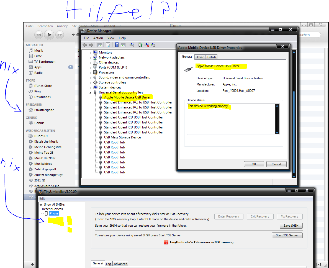Screen dimensions: 329x268
Task: Click OK in driver properties dialog
Action: click(x=254, y=164)
